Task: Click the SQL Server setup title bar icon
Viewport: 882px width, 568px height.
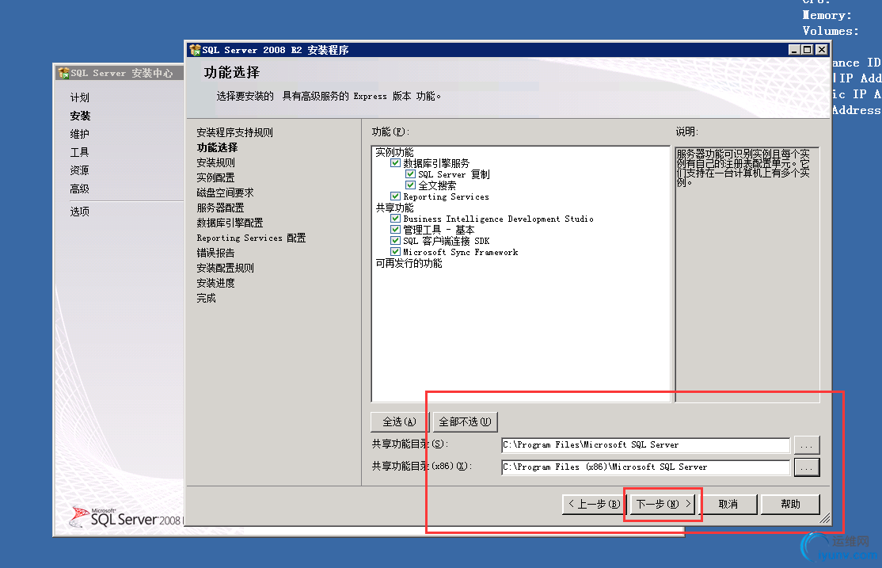Action: pyautogui.click(x=196, y=50)
